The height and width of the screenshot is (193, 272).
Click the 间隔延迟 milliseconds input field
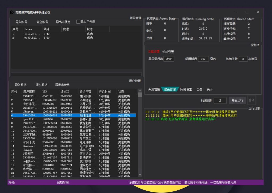point(203,59)
